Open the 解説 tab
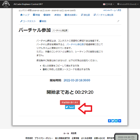Screen dimensions: 140x140 tap(43, 21)
